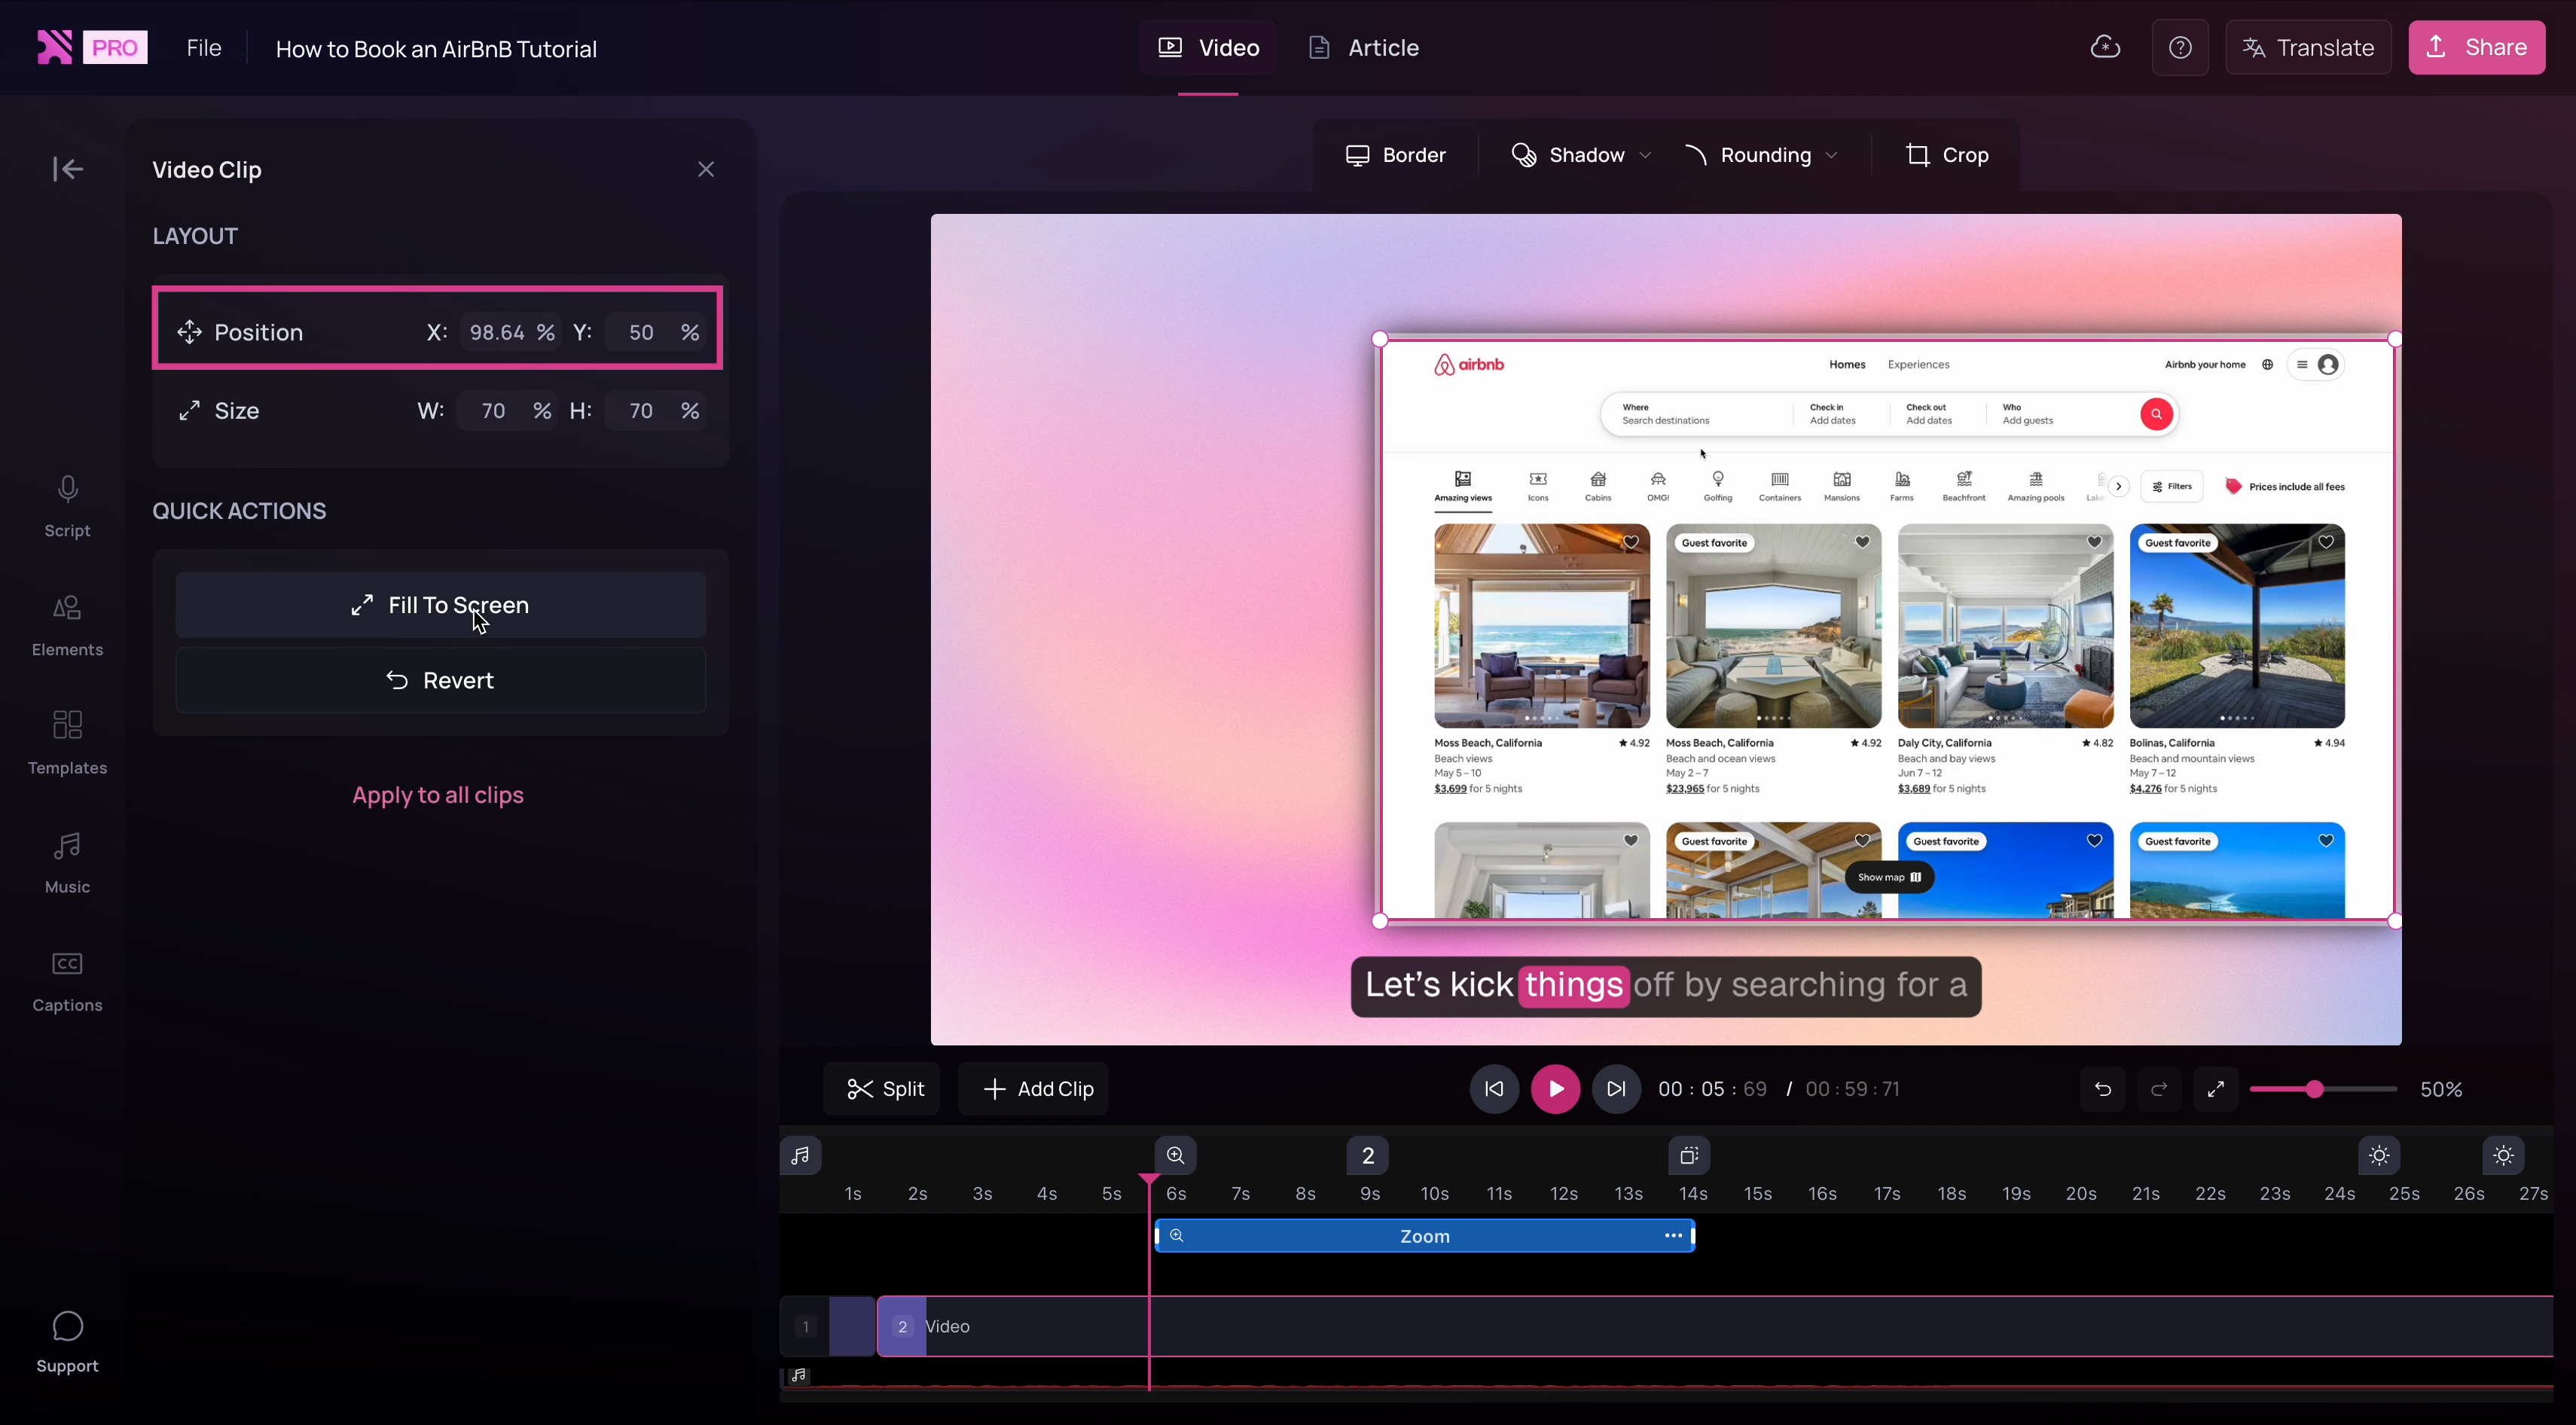Collapse the left sidebar panel arrow

(x=68, y=169)
